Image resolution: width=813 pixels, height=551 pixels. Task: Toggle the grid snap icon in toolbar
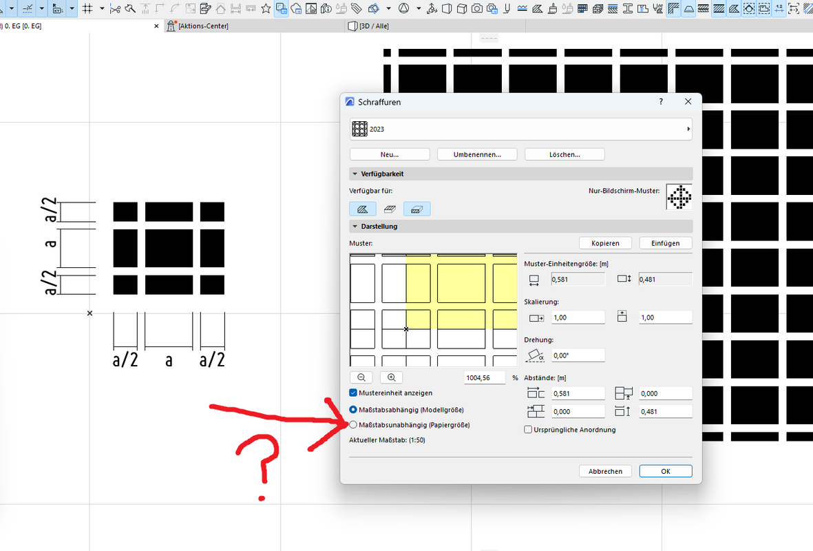87,8
